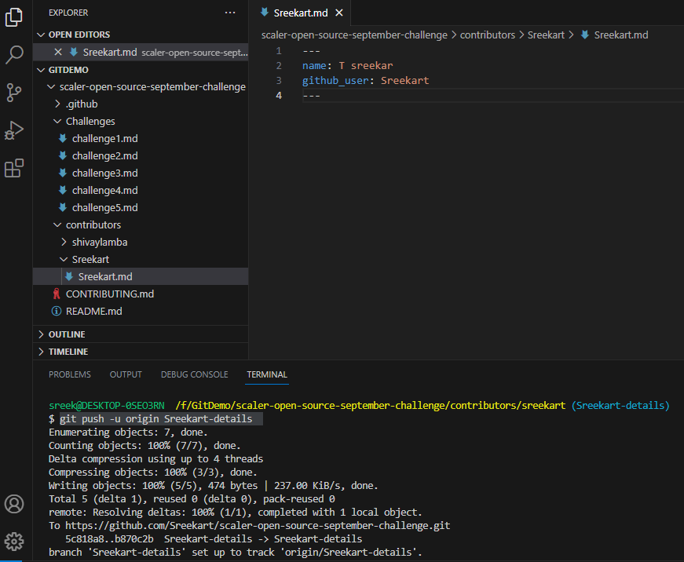Open the Source Control view

tap(13, 93)
